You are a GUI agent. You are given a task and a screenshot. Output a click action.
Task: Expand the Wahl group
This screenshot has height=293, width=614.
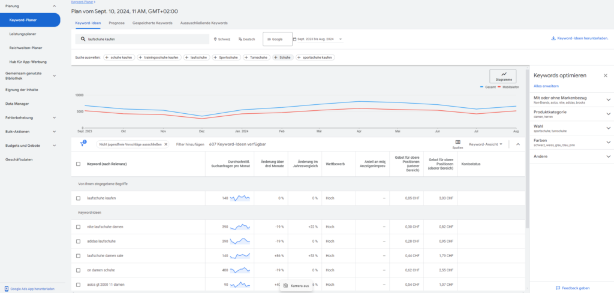pyautogui.click(x=608, y=128)
